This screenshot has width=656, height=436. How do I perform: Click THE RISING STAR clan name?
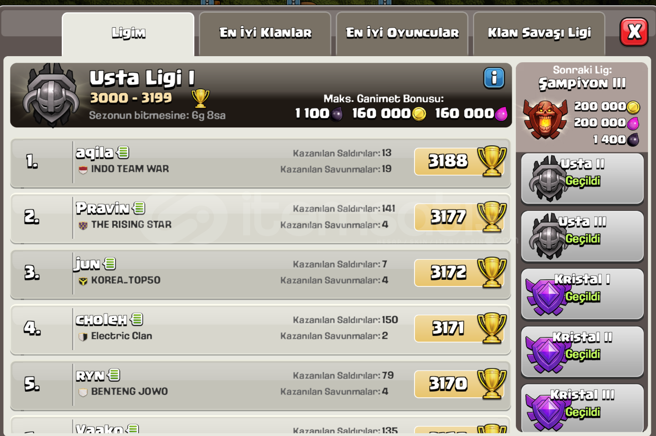131,225
